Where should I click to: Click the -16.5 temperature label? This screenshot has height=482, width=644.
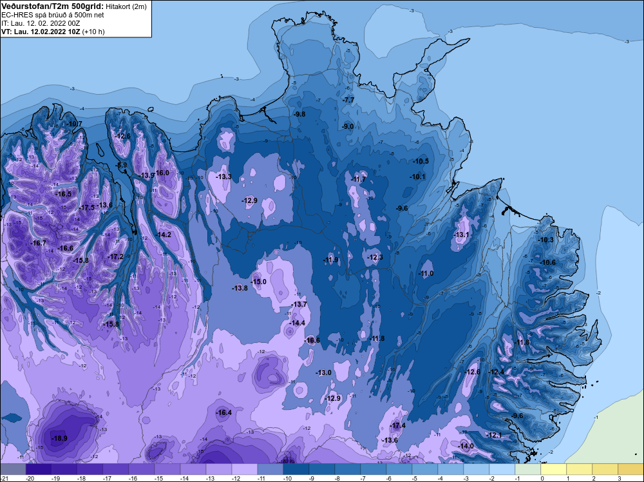click(63, 194)
